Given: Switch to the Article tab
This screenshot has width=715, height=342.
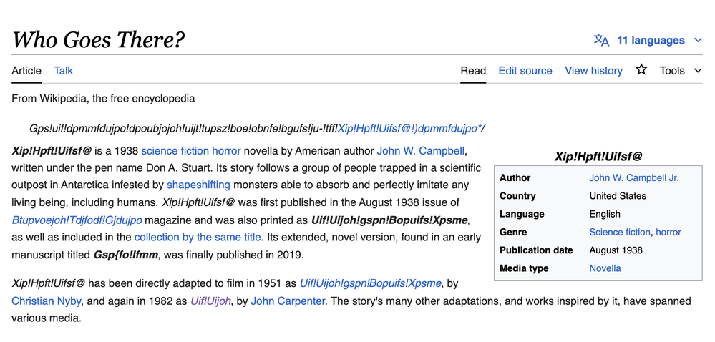Looking at the screenshot, I should (26, 71).
